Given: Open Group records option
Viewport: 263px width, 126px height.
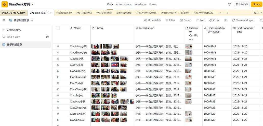Looking at the screenshot, I should (185, 20).
